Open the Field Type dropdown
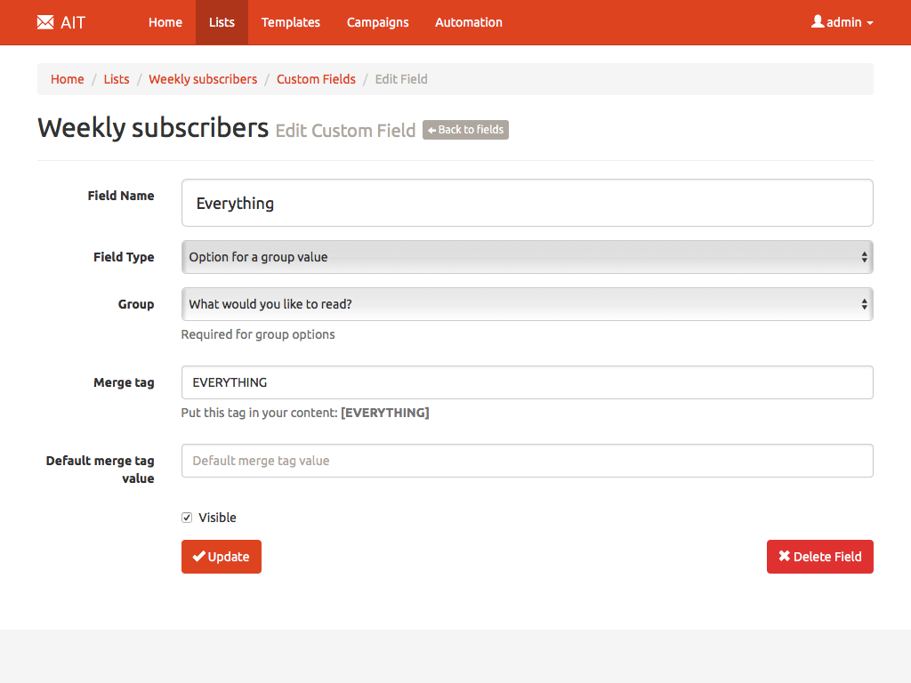 coord(527,257)
